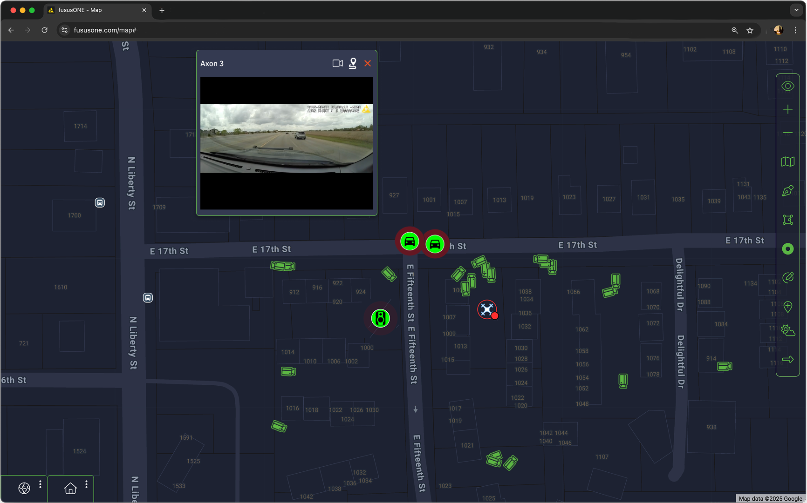Toggle the circle draw tool in sidebar
This screenshot has height=503, width=807.
coord(788,277)
